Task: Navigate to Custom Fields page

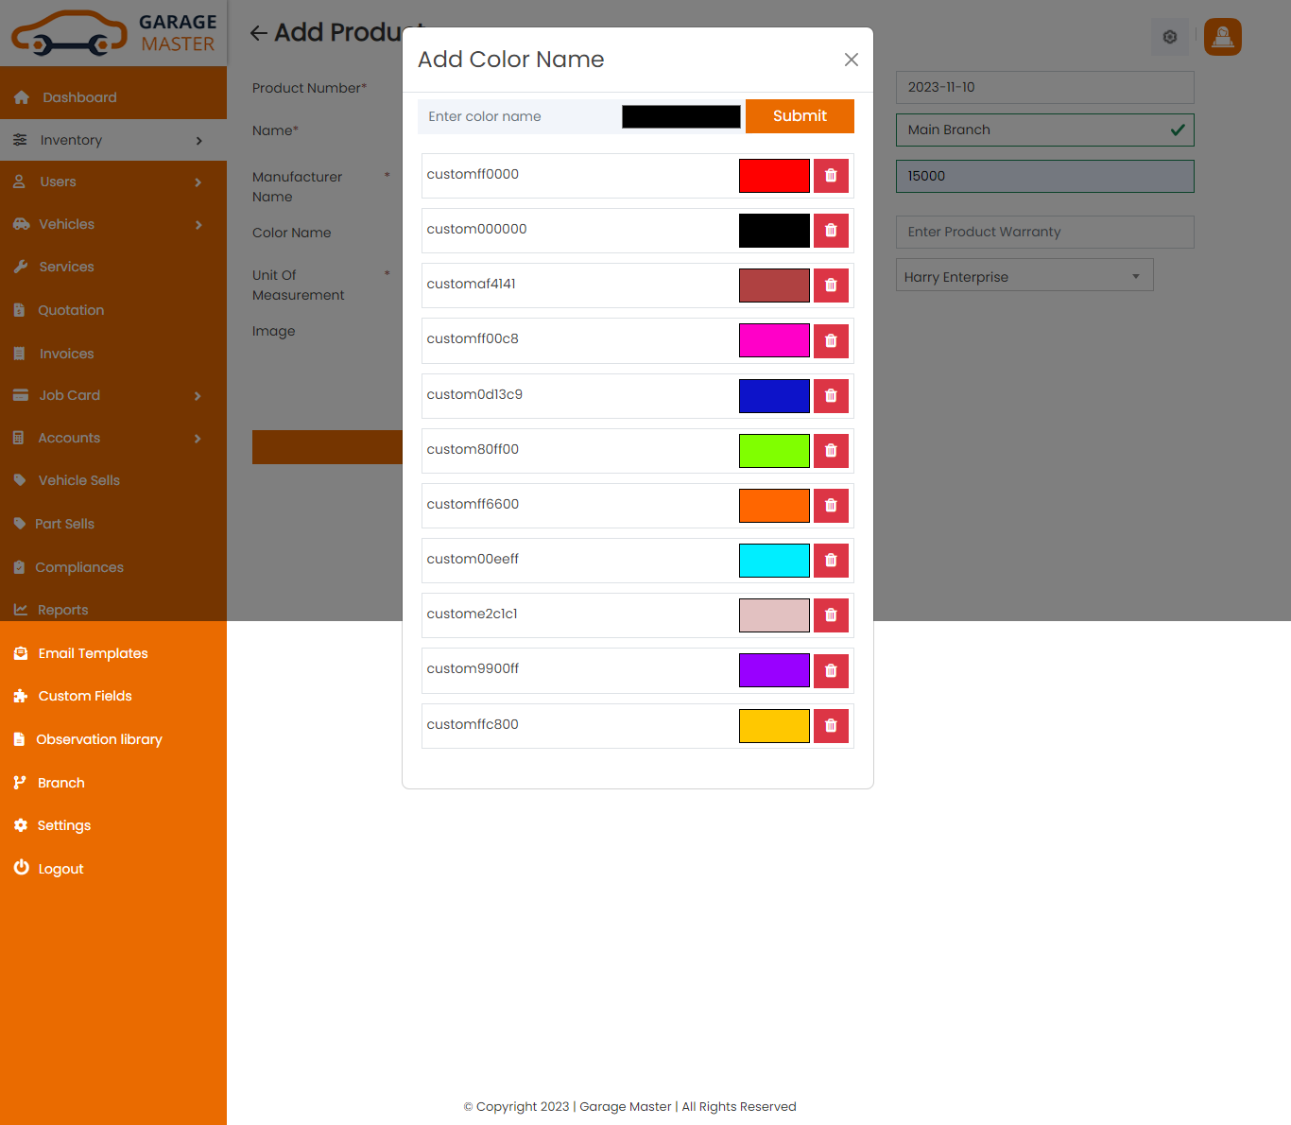Action: coord(85,696)
